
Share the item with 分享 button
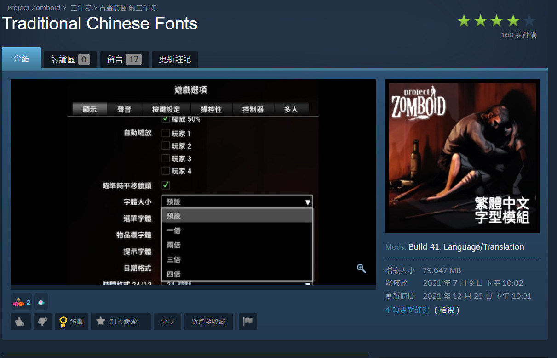pos(167,322)
